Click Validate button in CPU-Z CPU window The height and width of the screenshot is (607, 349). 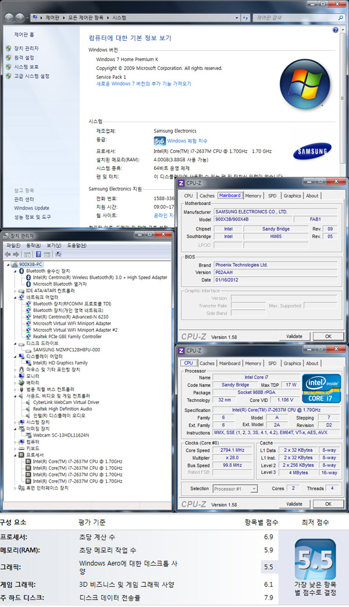(294, 504)
